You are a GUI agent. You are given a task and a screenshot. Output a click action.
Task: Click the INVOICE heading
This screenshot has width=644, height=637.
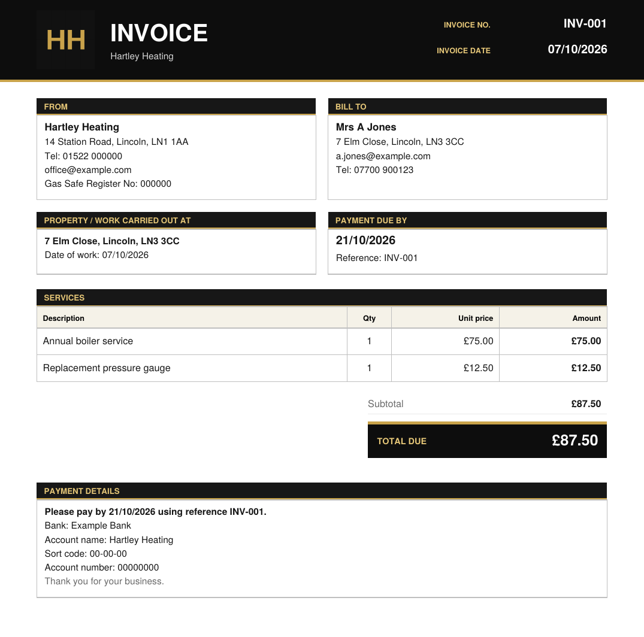[x=159, y=33]
